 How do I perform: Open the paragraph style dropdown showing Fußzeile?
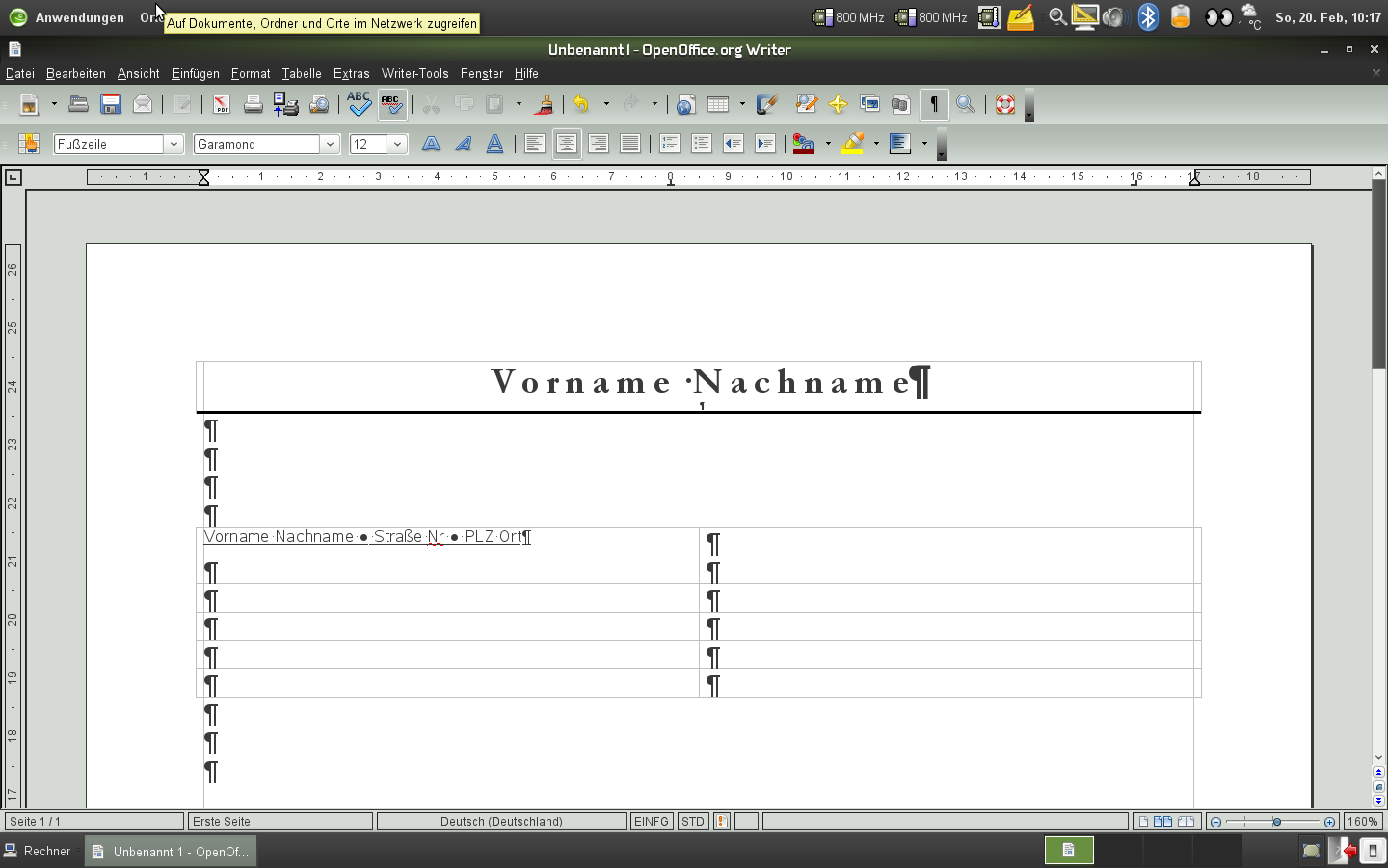tap(173, 143)
